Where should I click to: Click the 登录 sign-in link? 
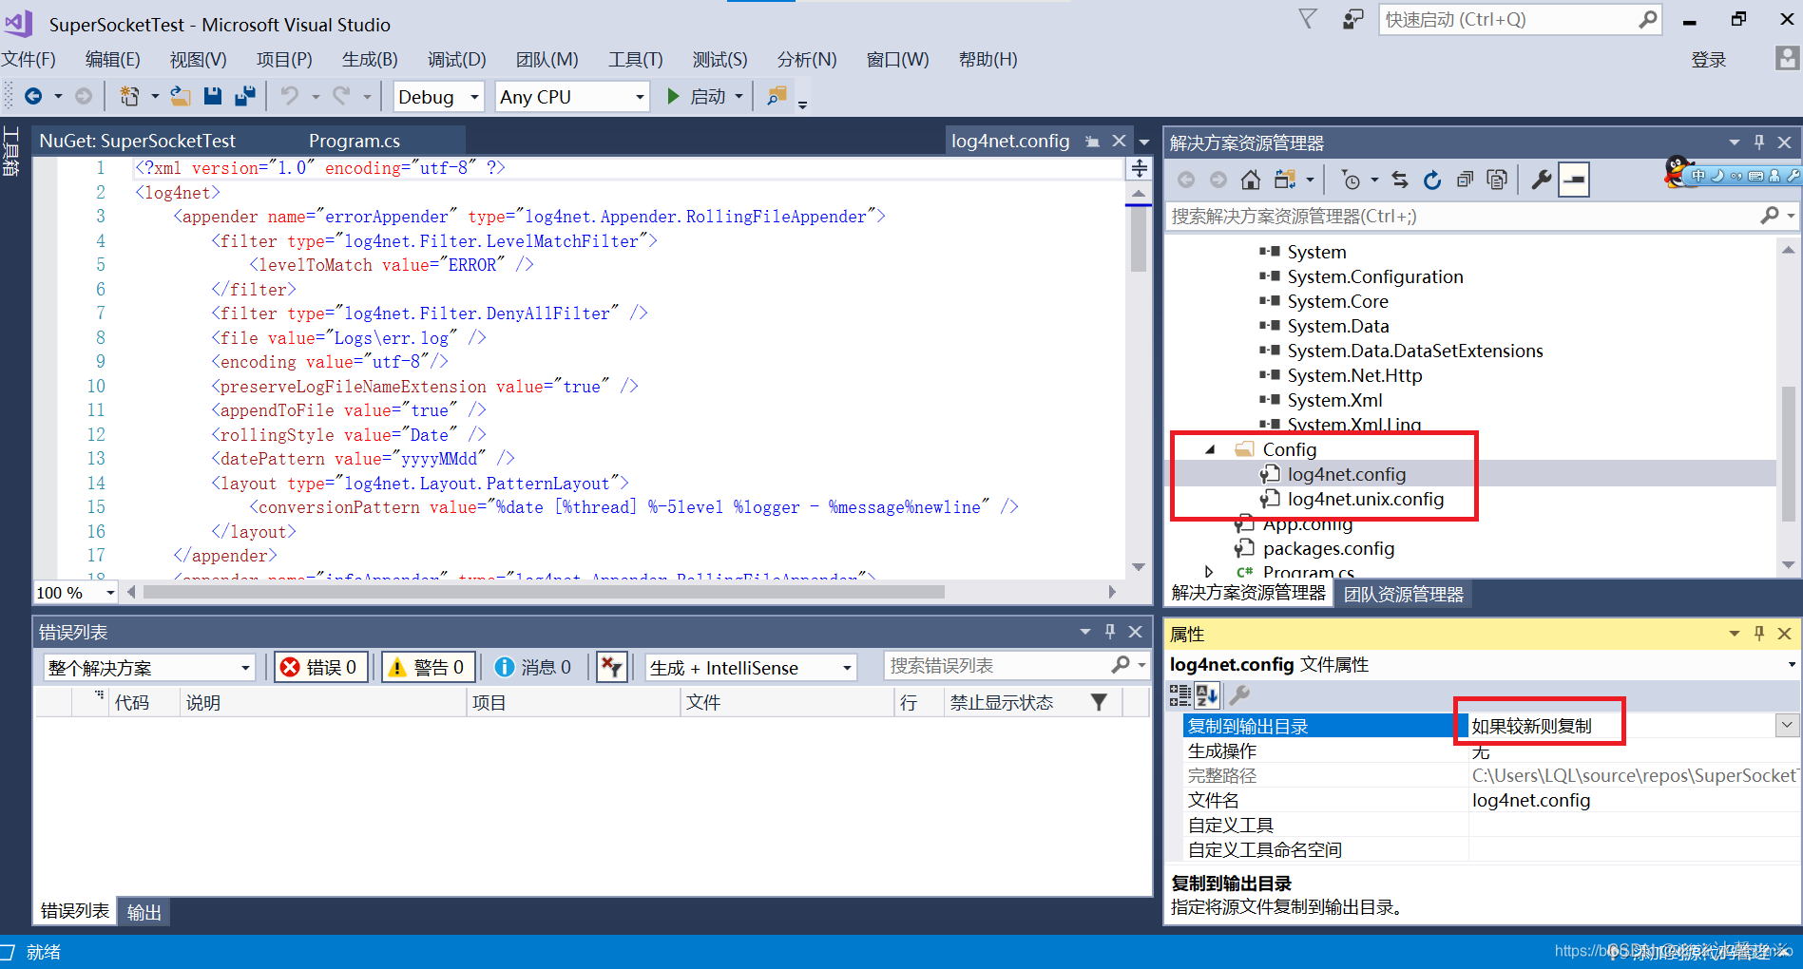(1708, 59)
